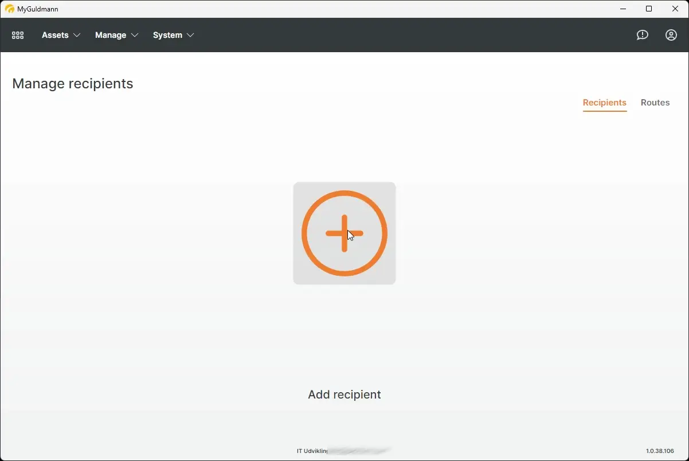Select the account icon in the top-right corner
The height and width of the screenshot is (461, 689).
point(671,35)
